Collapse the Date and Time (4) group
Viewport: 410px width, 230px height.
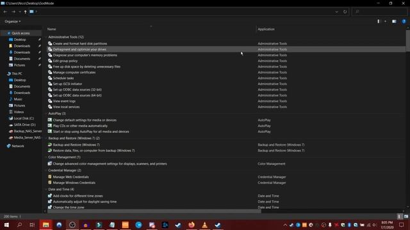(x=46, y=189)
